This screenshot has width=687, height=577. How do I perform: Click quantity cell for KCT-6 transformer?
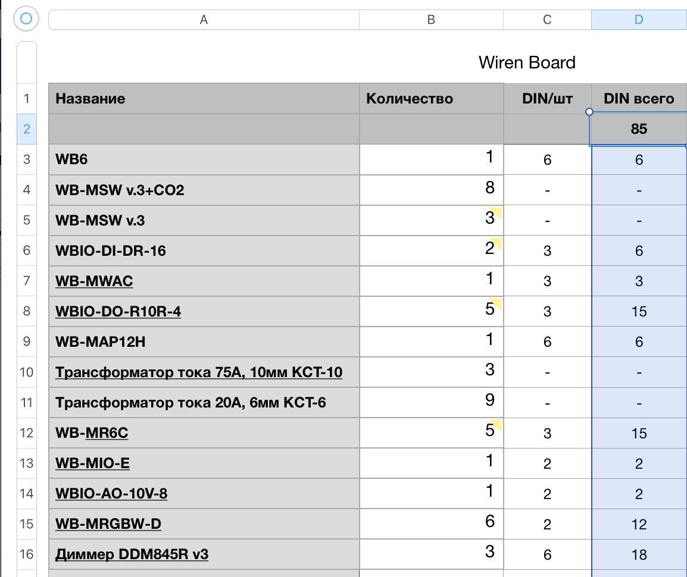(x=432, y=402)
